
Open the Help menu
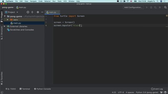pyautogui.click(x=78, y=1)
